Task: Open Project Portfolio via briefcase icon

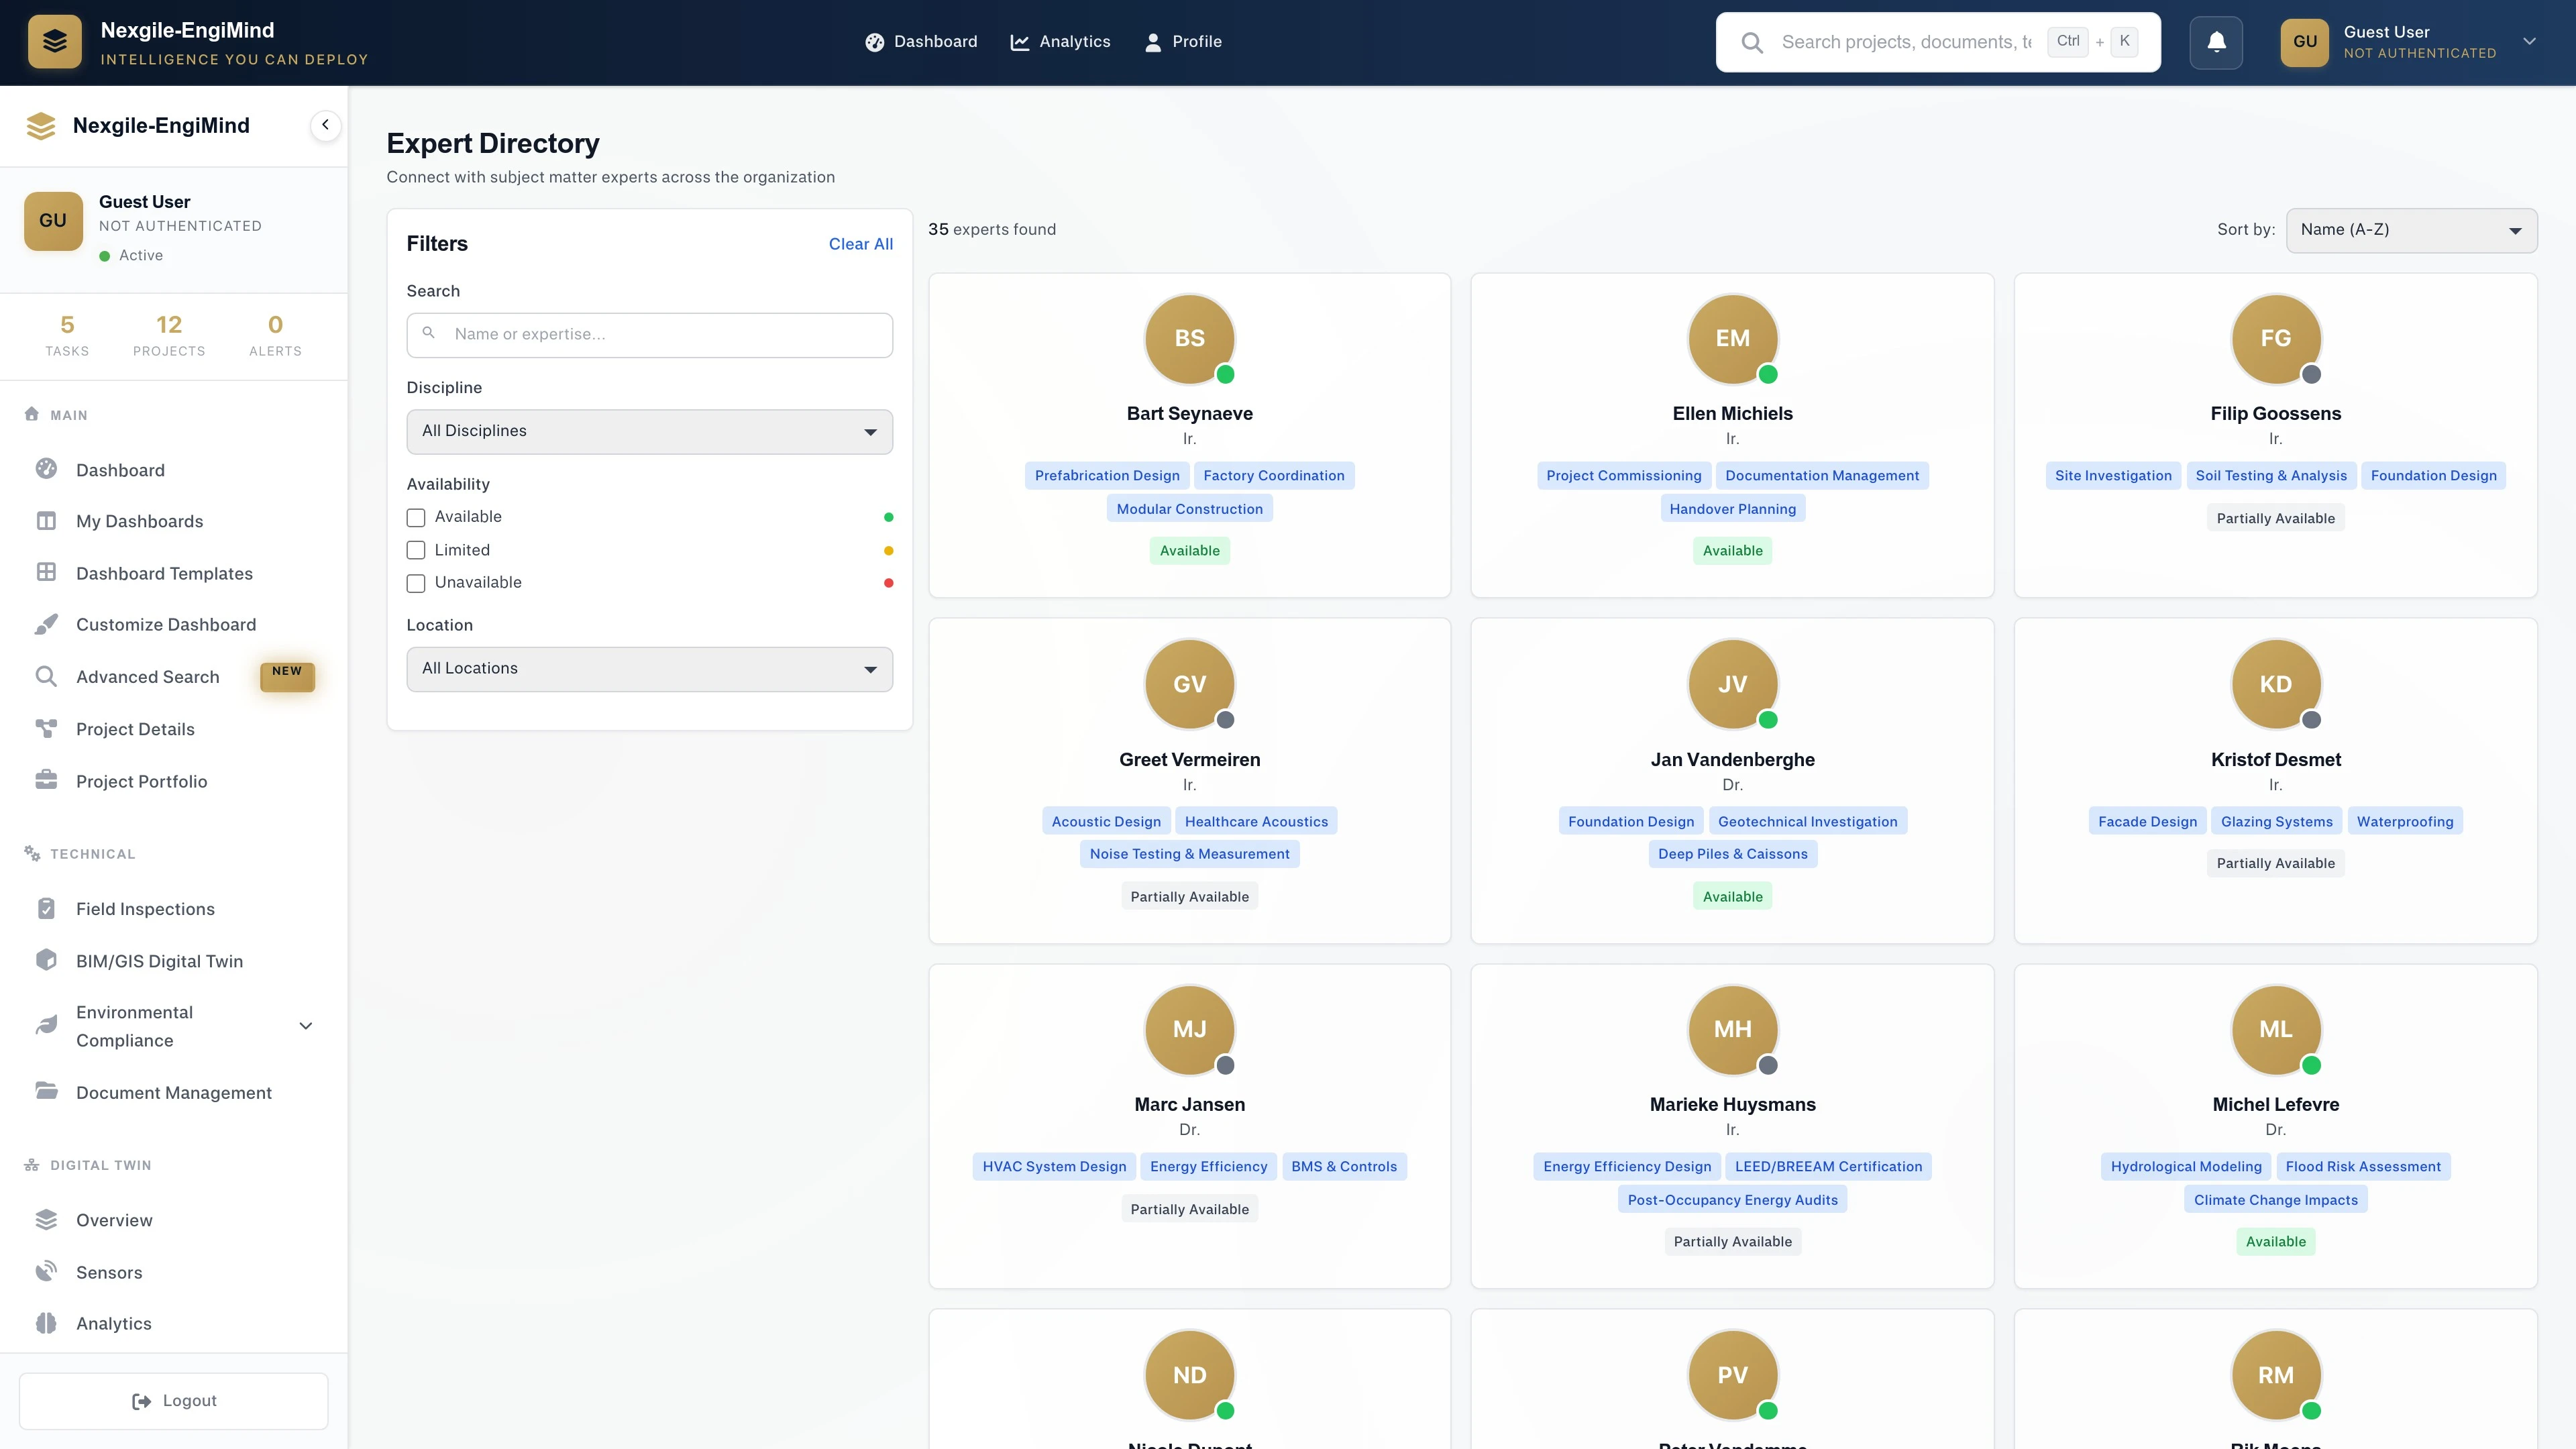Action: pyautogui.click(x=47, y=780)
